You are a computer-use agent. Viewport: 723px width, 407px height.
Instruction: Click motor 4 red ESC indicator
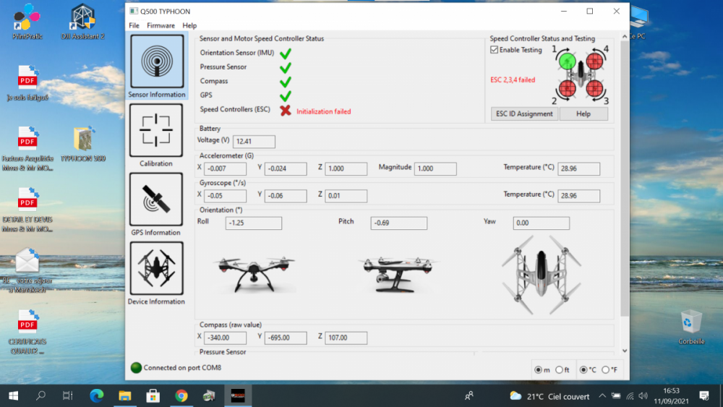click(x=595, y=61)
